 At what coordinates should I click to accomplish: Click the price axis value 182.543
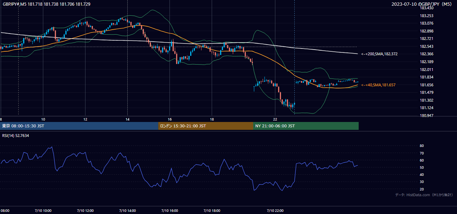point(427,46)
